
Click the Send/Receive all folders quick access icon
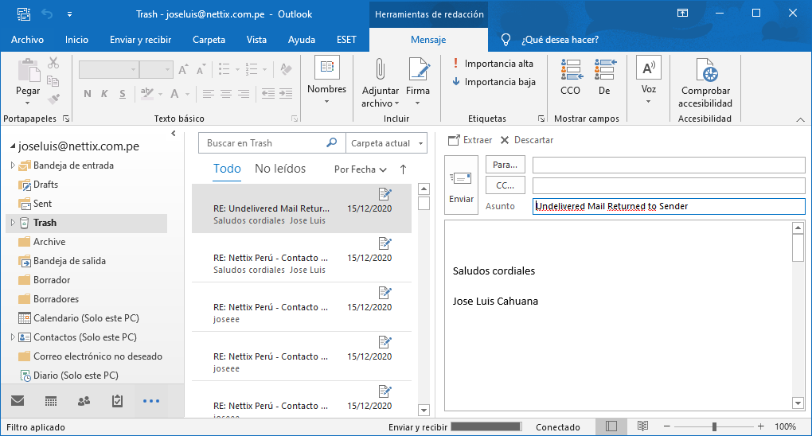[x=24, y=14]
